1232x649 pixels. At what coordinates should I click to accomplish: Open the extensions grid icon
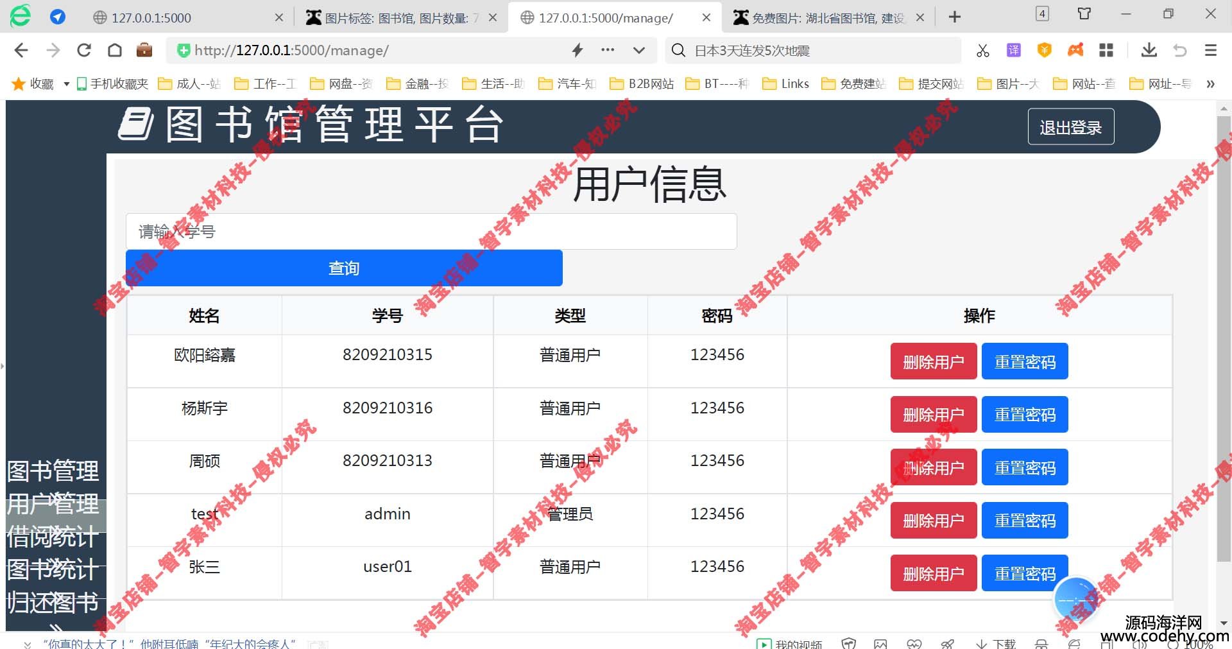click(1106, 50)
